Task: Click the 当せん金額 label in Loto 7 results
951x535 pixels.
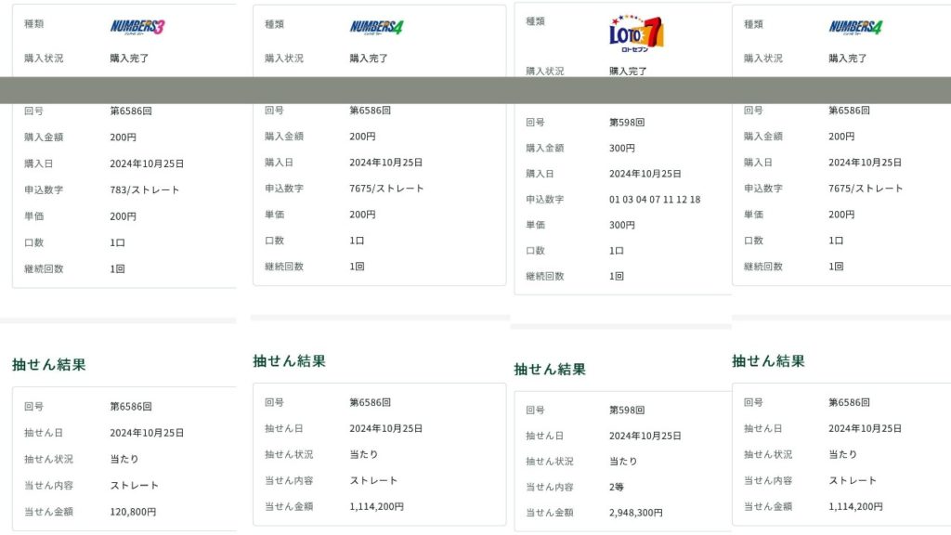Action: pos(550,513)
